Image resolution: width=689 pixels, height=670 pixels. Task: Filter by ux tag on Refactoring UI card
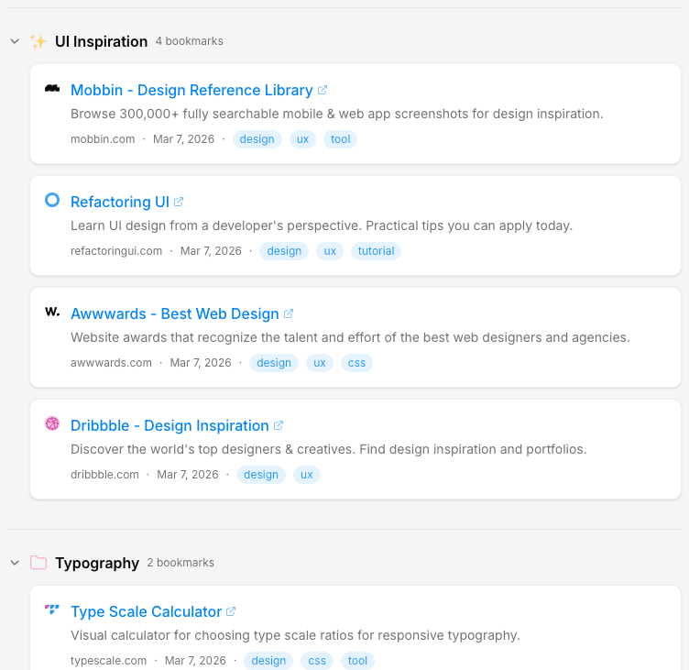(330, 251)
